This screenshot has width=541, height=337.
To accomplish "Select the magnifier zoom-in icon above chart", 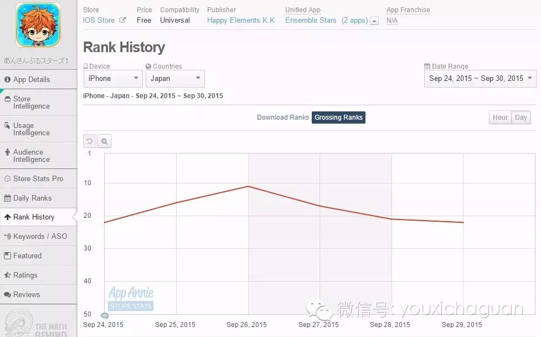I will (x=104, y=141).
